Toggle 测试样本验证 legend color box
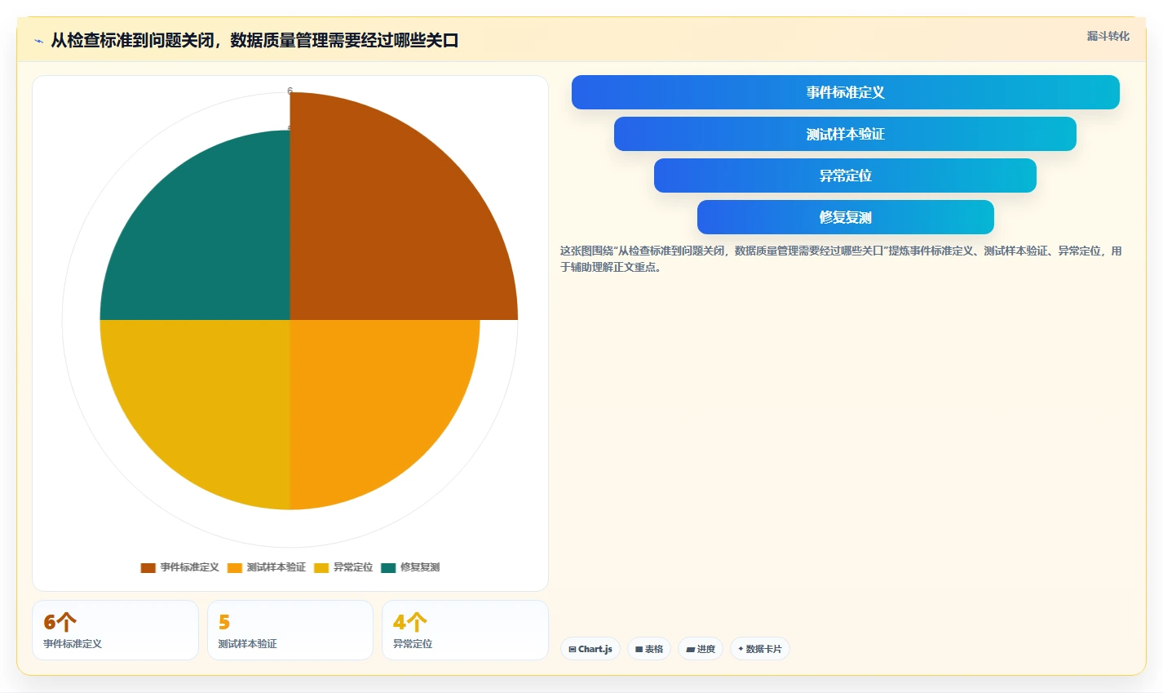This screenshot has height=693, width=1163. (x=235, y=567)
